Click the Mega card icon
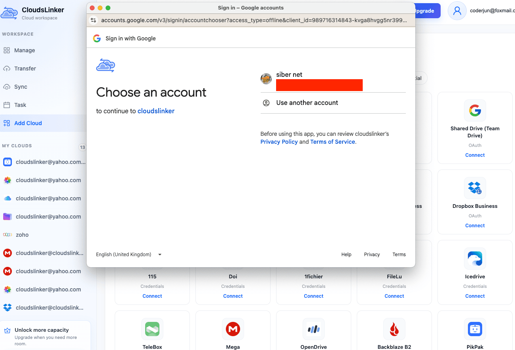The width and height of the screenshot is (515, 350). tap(233, 329)
